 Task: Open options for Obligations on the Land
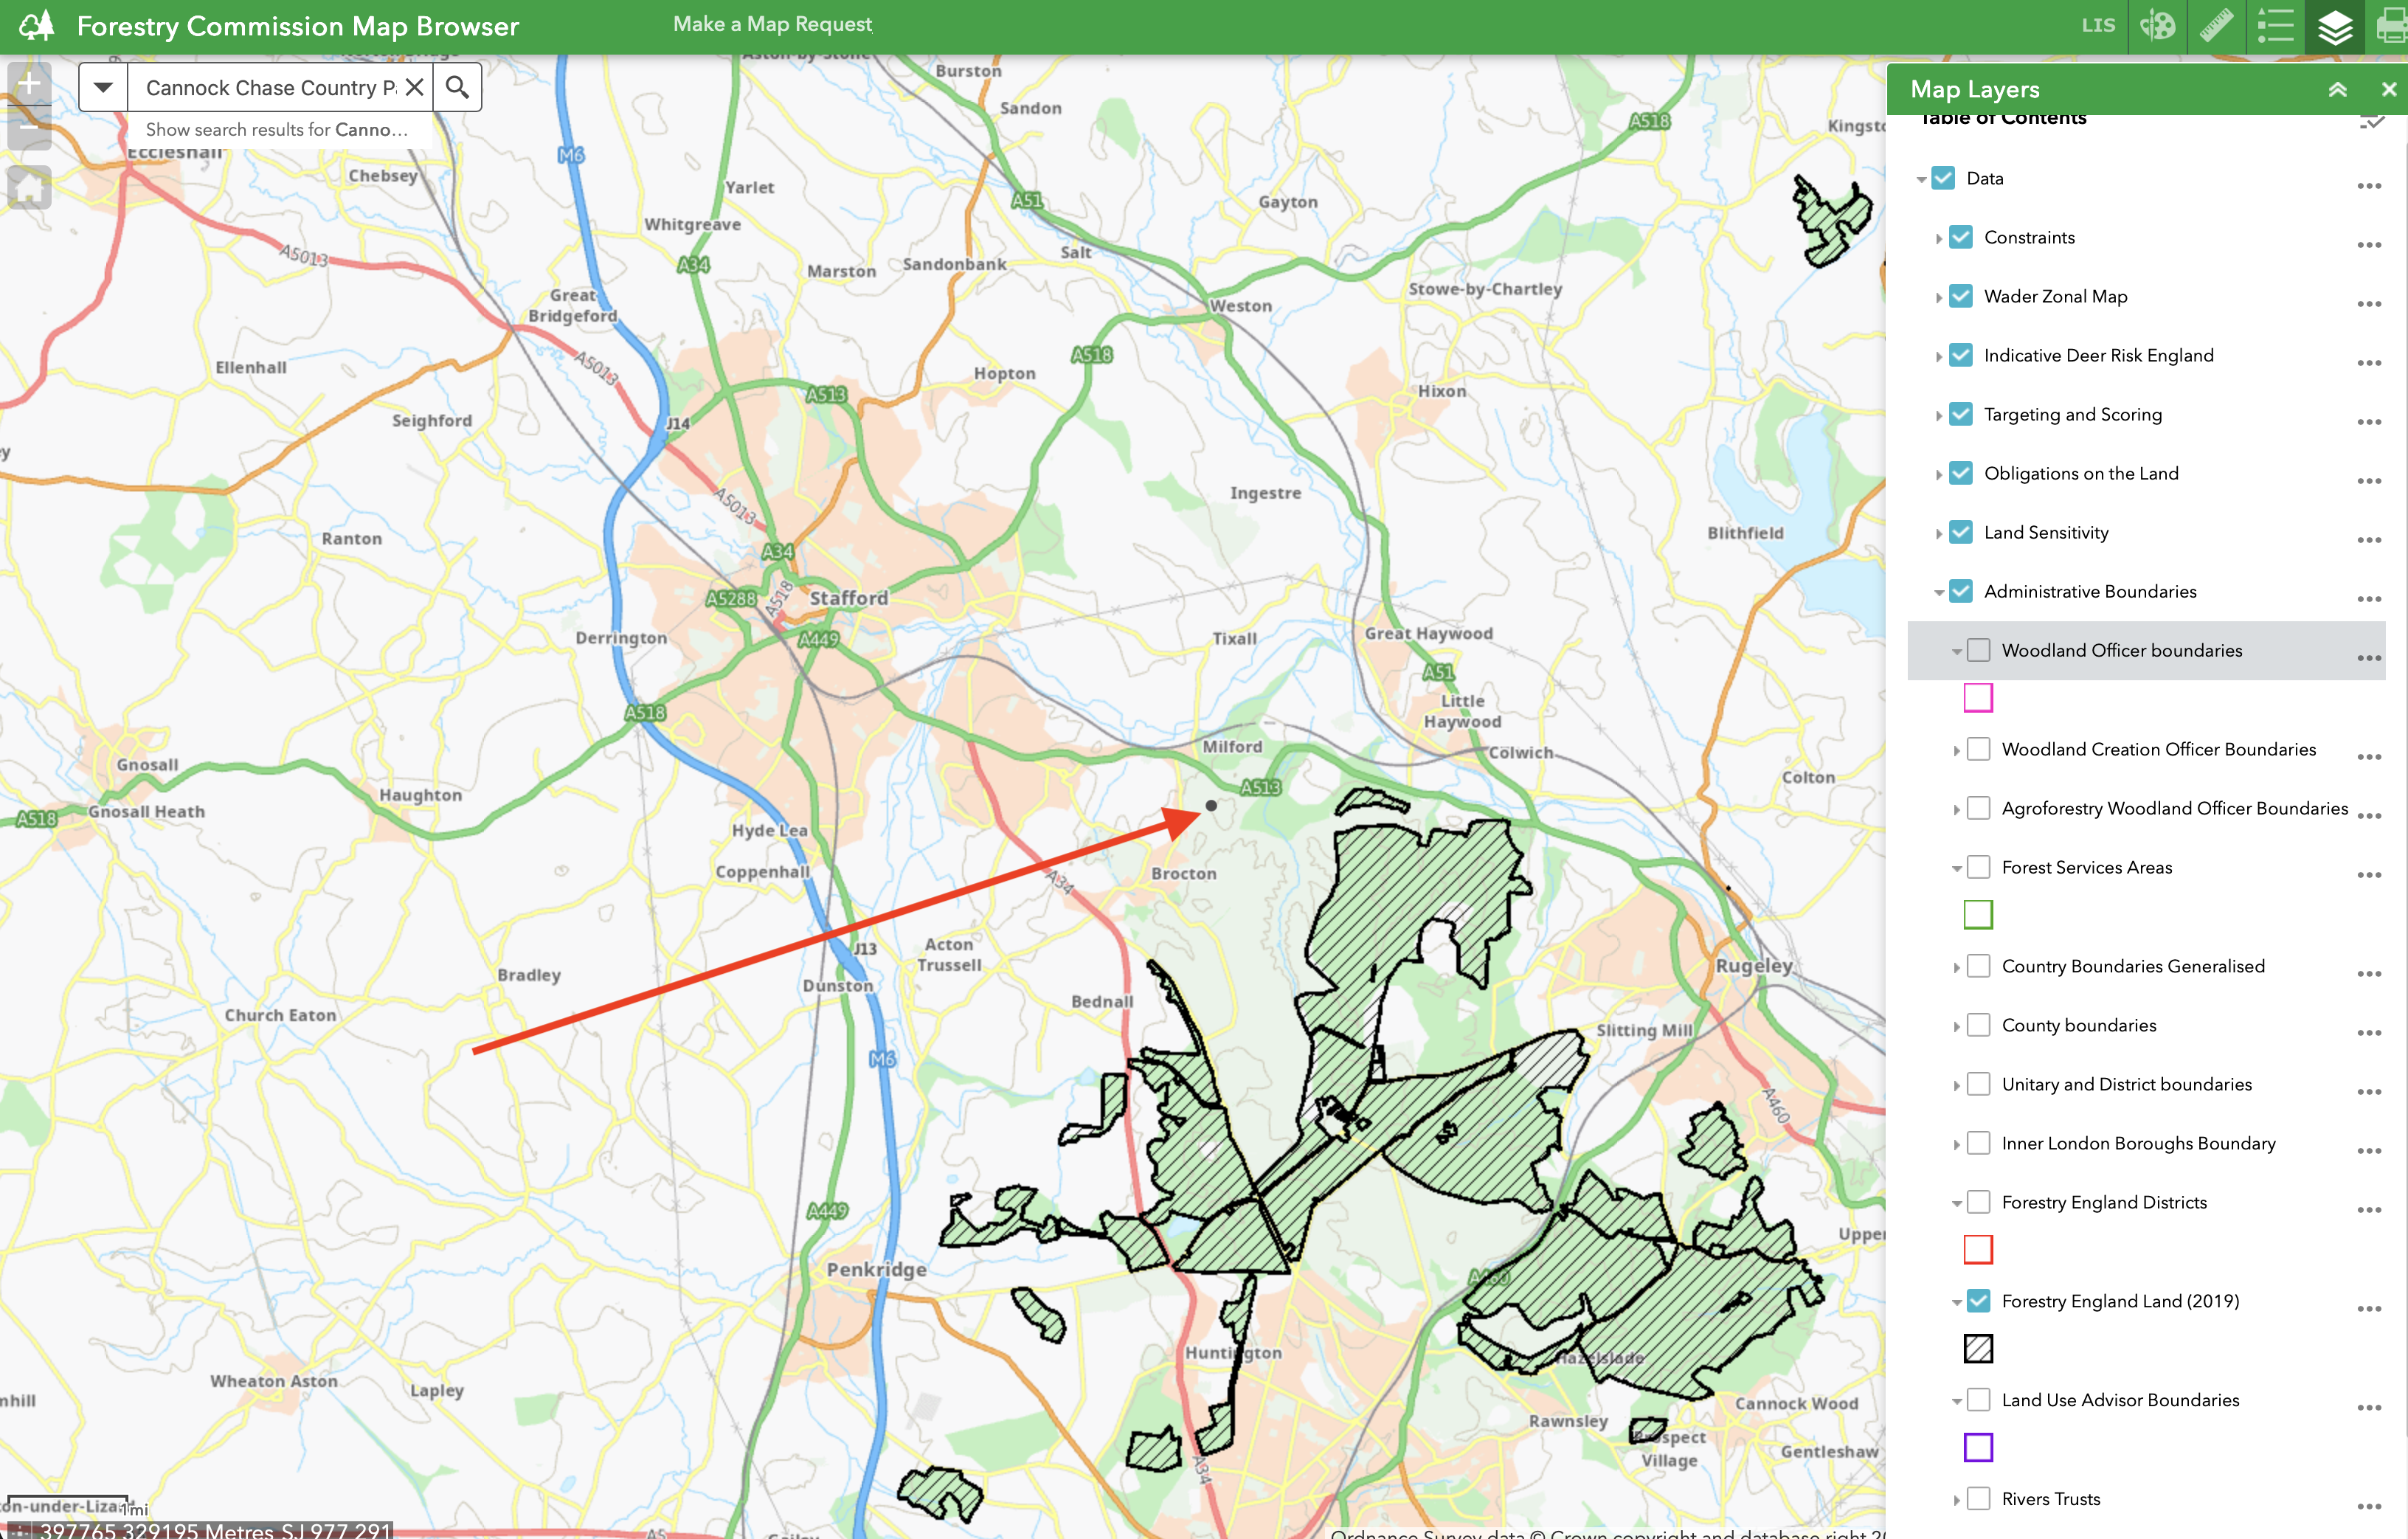click(2369, 481)
